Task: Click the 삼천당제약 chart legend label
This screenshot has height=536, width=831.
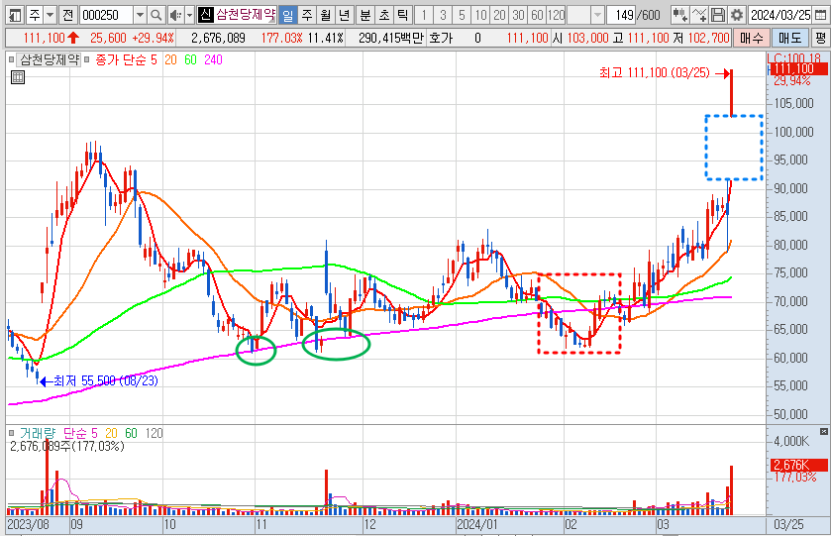Action: click(x=50, y=59)
